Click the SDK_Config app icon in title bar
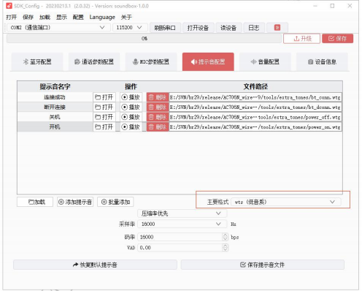Screen dimensions: 362x291 9,6
